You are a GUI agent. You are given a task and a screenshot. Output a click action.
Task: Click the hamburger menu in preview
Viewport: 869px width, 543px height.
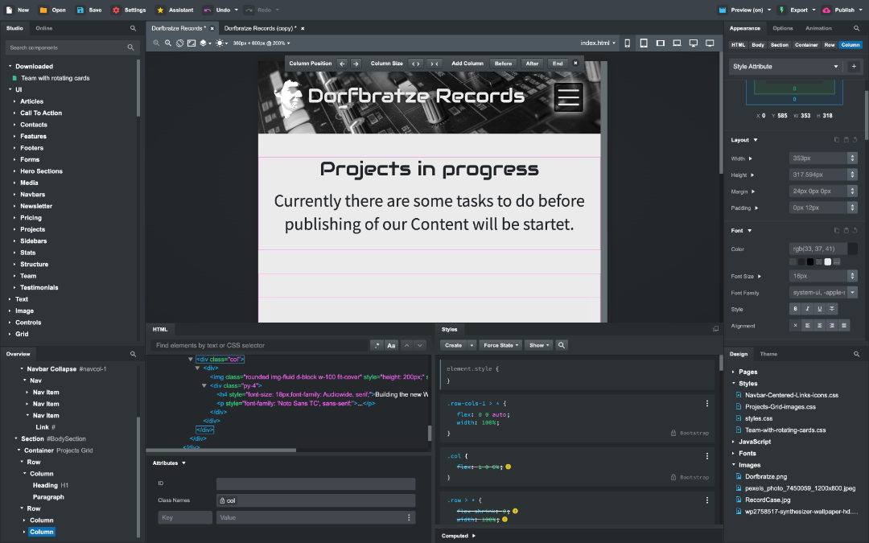tap(569, 97)
